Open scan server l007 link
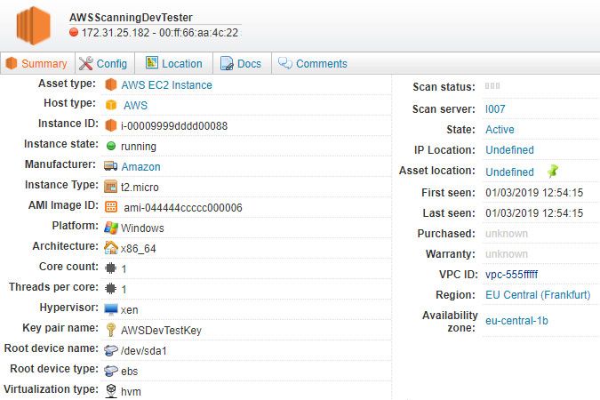Viewport: 600px width, 400px height. tap(495, 109)
